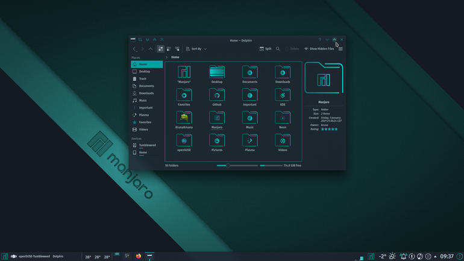
Task: Select the Desktop folder icon
Action: 217,72
